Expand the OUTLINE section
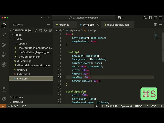 pos(18,97)
